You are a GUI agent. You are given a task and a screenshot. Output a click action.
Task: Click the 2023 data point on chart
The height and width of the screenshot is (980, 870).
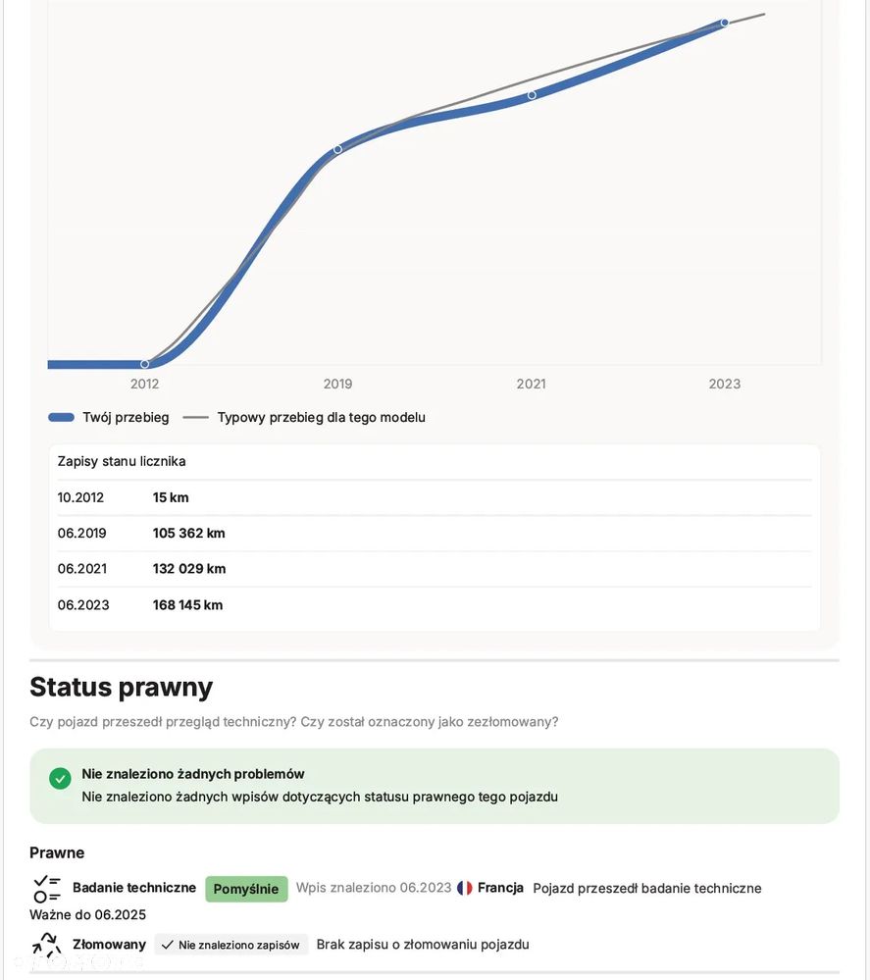pos(725,23)
